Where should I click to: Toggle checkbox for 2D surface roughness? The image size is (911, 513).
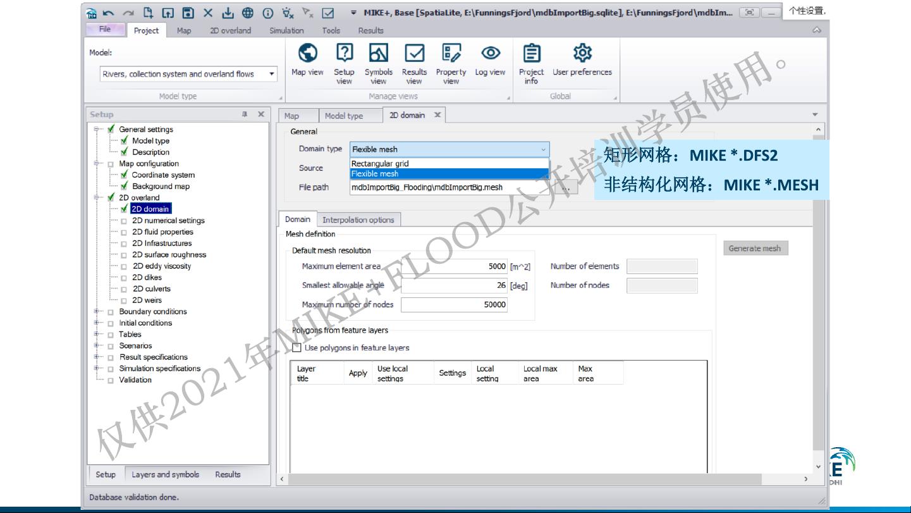point(124,255)
